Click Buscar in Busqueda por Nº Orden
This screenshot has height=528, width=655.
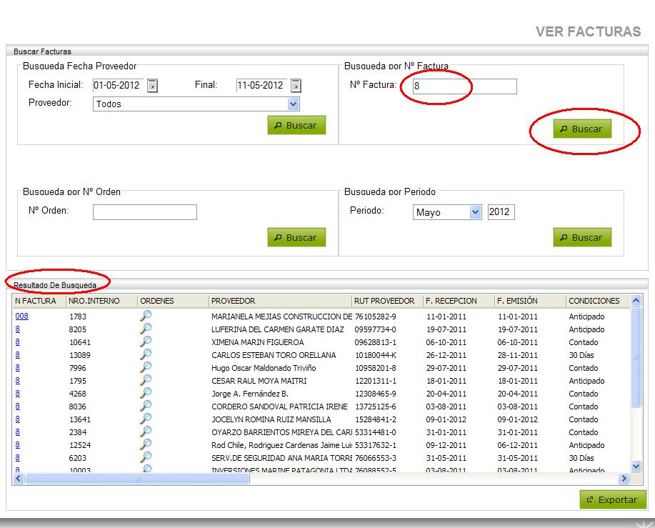coord(296,237)
